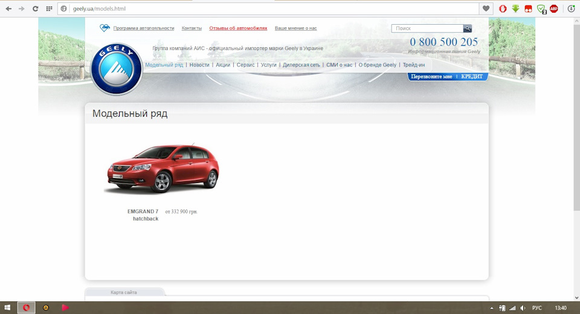The height and width of the screenshot is (314, 580).
Task: Open Сервис menu item
Action: 246,65
